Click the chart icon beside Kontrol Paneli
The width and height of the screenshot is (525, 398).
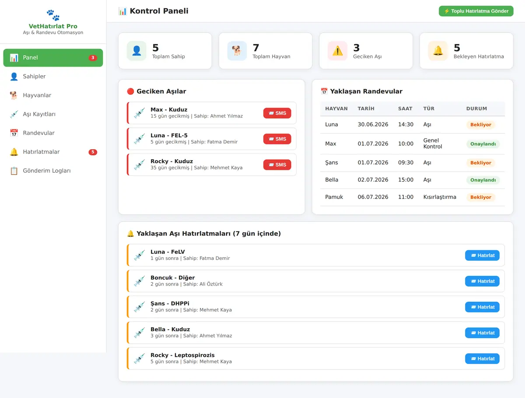pyautogui.click(x=122, y=11)
